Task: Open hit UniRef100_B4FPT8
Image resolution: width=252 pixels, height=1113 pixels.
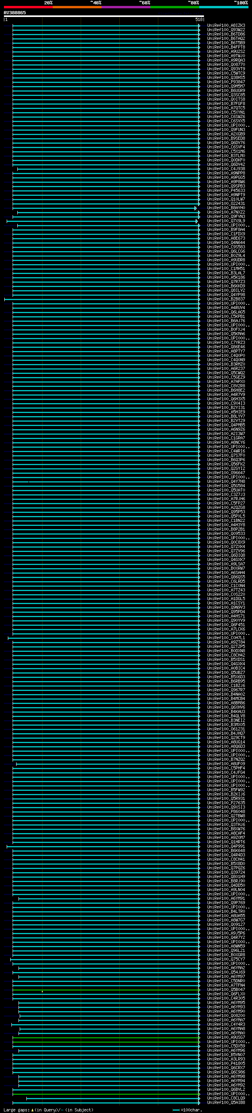Action: [x=226, y=47]
